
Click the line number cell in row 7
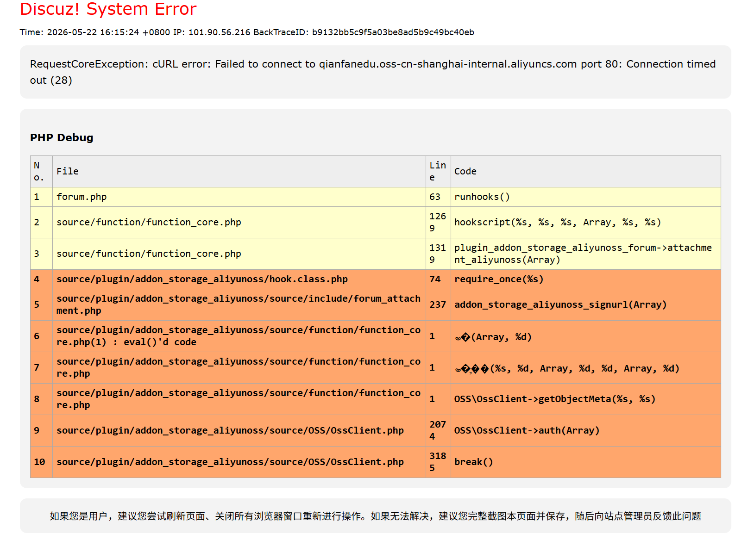click(x=438, y=368)
